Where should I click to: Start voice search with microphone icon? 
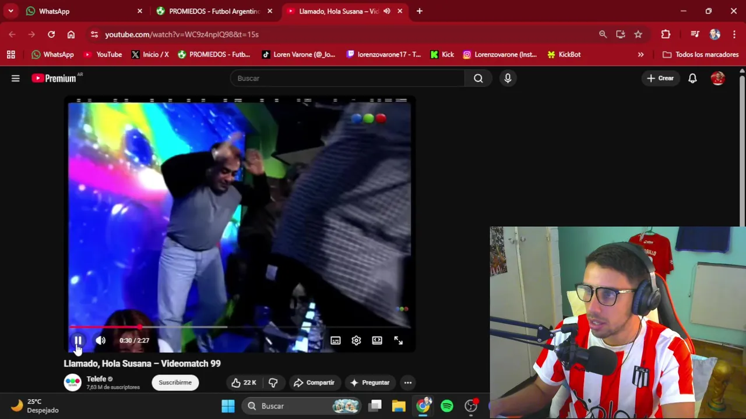(x=508, y=78)
